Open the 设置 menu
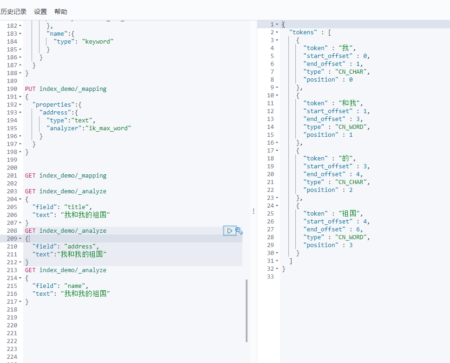The height and width of the screenshot is (363, 450). pos(40,12)
